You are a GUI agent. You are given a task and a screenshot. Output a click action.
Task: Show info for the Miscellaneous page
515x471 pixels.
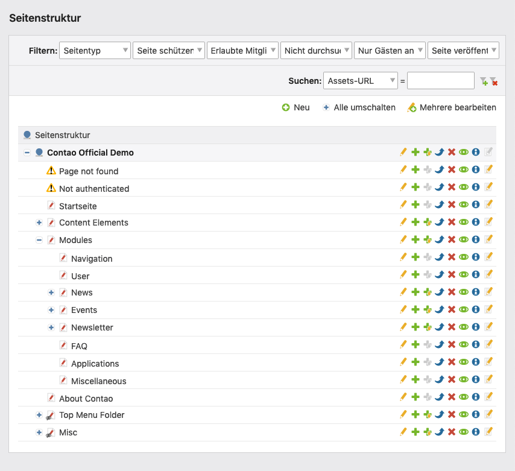pos(476,379)
